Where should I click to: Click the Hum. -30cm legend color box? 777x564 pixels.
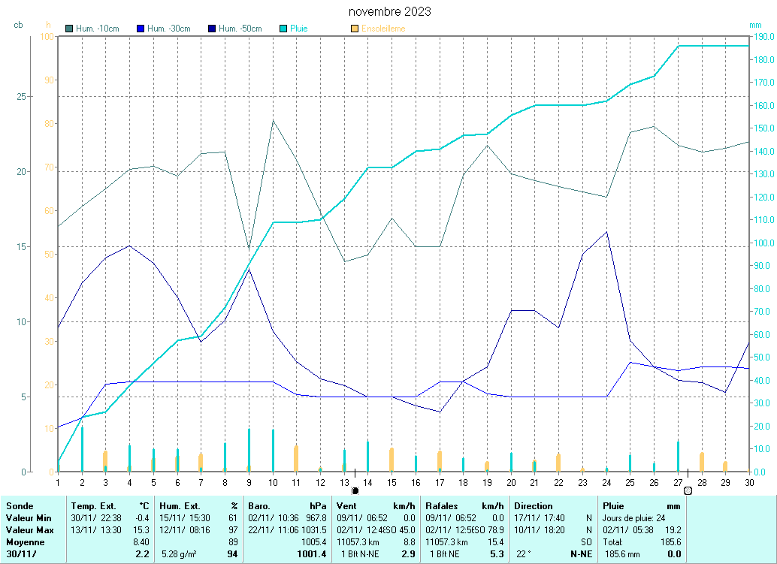point(141,29)
